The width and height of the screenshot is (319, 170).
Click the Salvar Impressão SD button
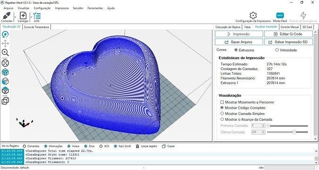pos(288,42)
